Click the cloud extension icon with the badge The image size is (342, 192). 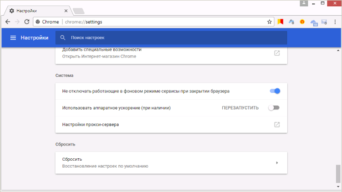click(314, 22)
